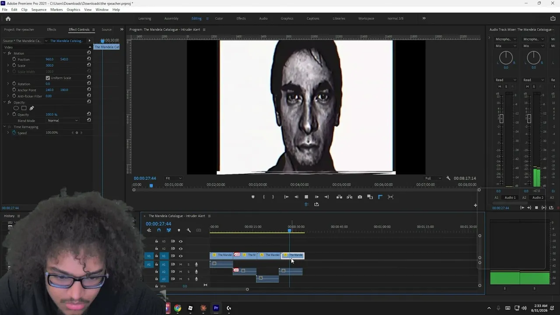
Task: Switch to the Effects panel tab
Action: coord(52,29)
